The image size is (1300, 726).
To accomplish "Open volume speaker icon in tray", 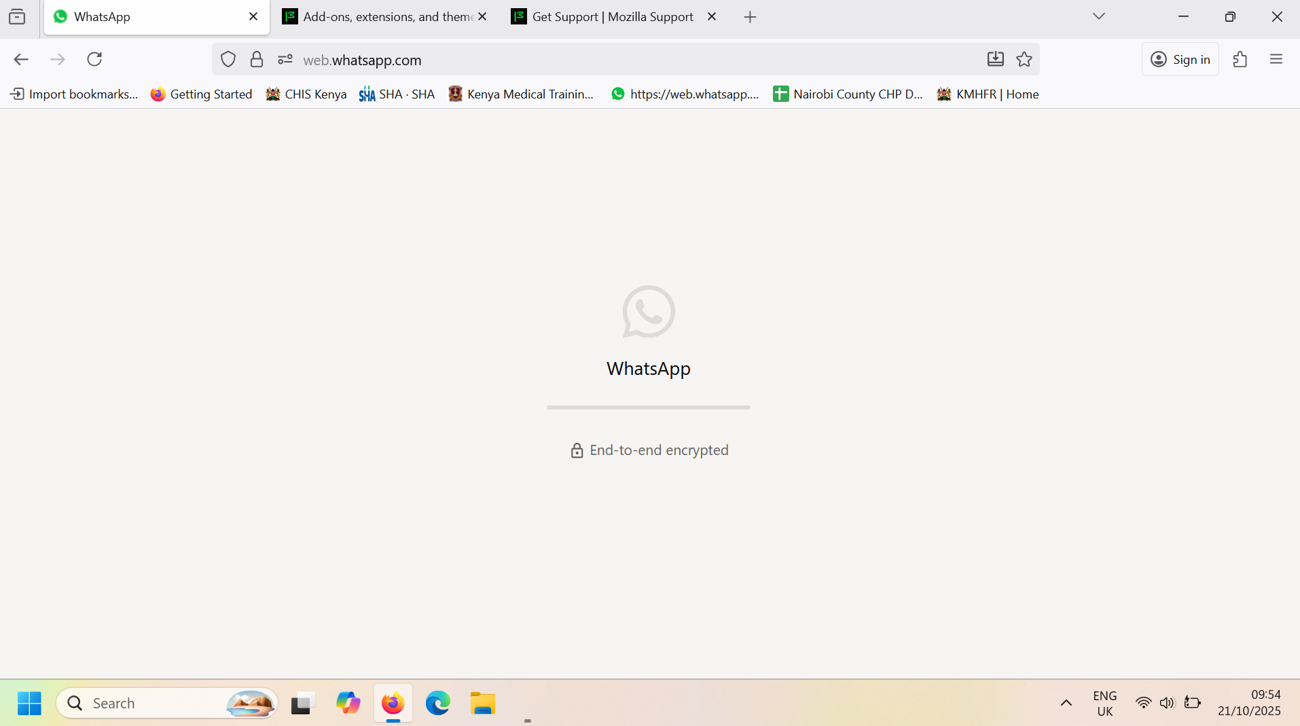I will point(1168,703).
